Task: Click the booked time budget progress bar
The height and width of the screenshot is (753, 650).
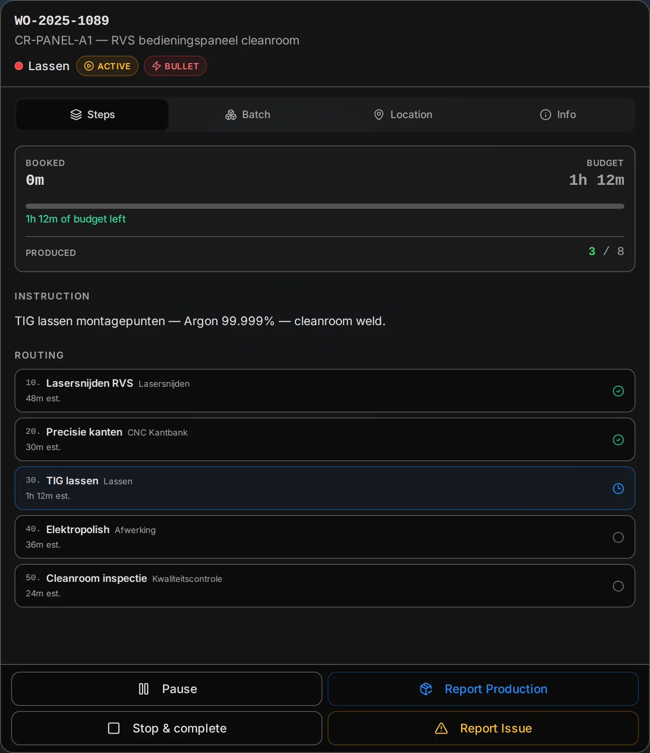Action: pos(325,206)
